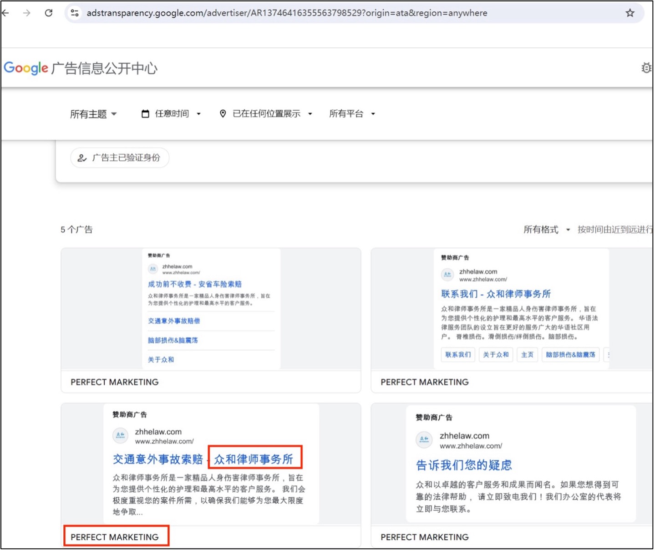Click PERFECT MARKETING under the 交通意外事故索赔 ad

click(115, 537)
